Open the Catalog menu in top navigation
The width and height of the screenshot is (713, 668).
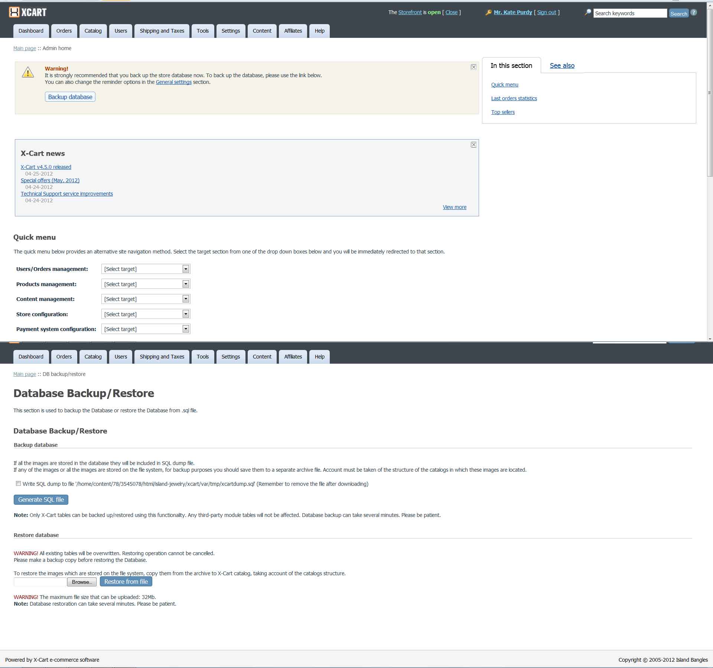pyautogui.click(x=93, y=31)
